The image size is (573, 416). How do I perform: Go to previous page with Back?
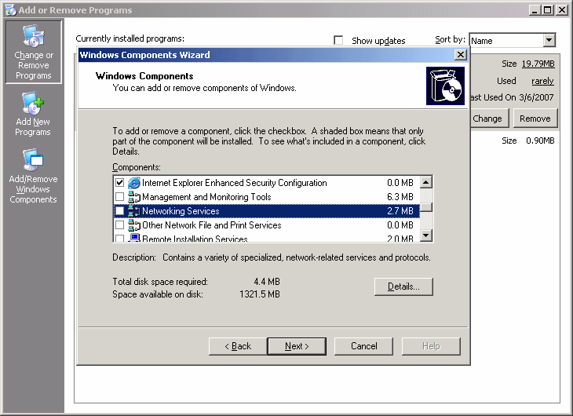(238, 346)
